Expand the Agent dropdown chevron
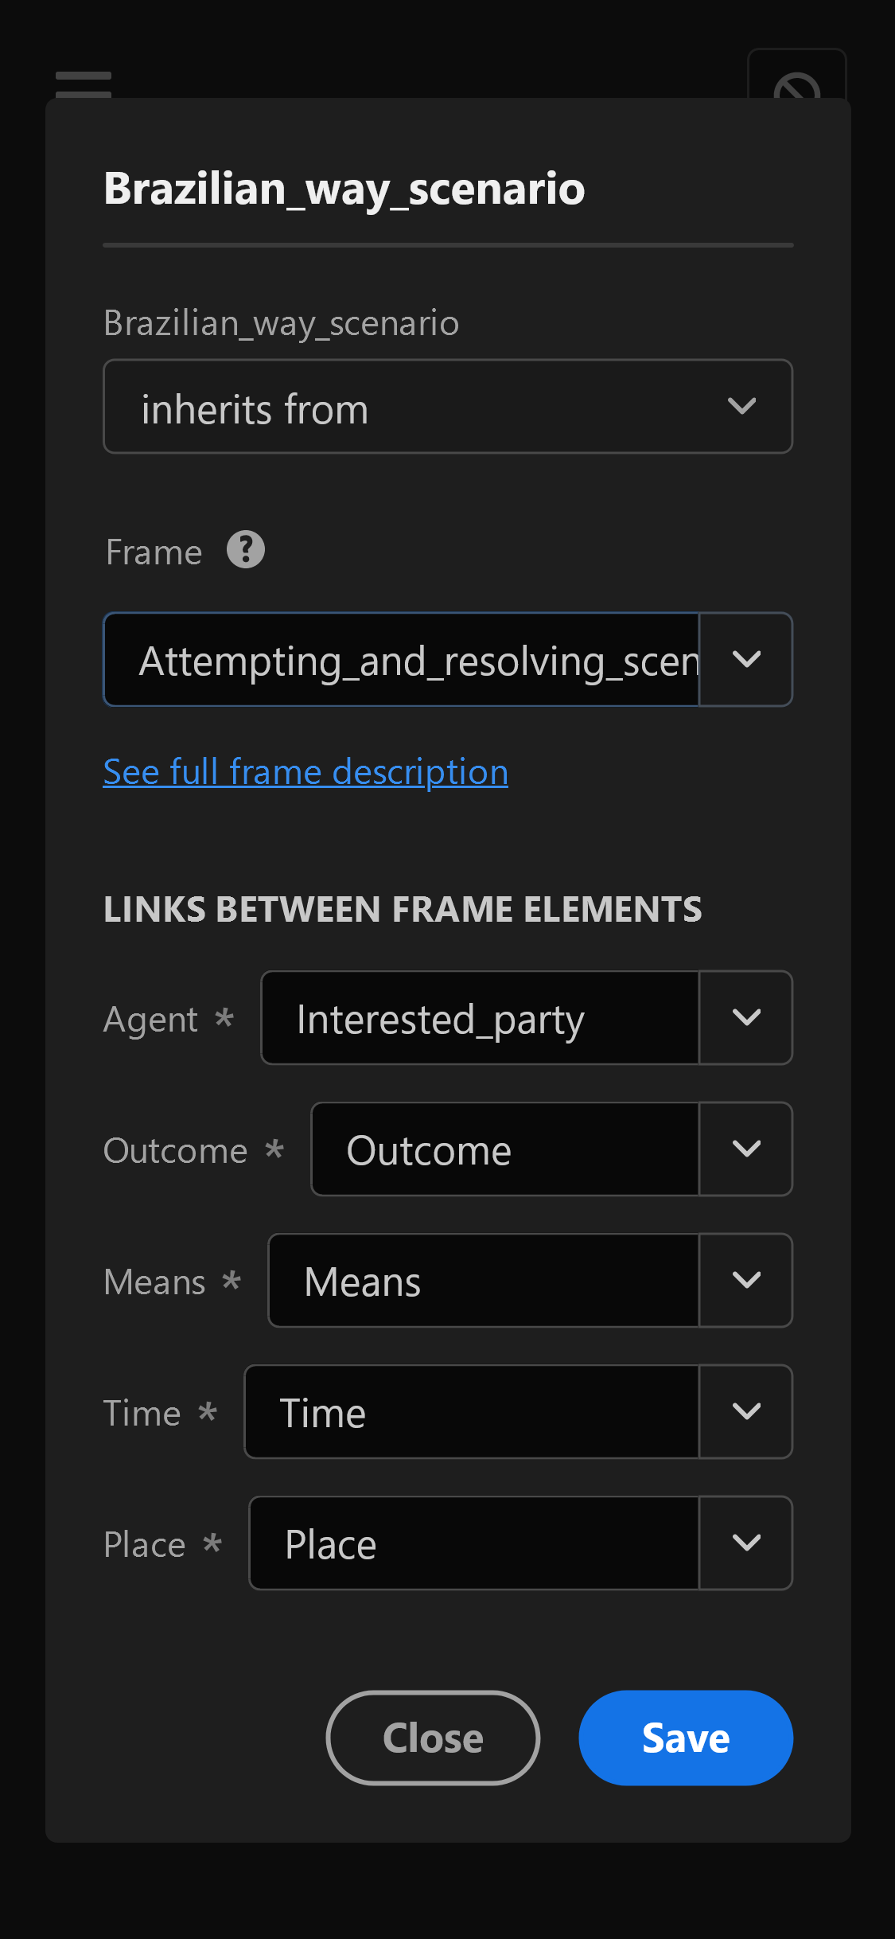The height and width of the screenshot is (1939, 895). (x=746, y=1017)
